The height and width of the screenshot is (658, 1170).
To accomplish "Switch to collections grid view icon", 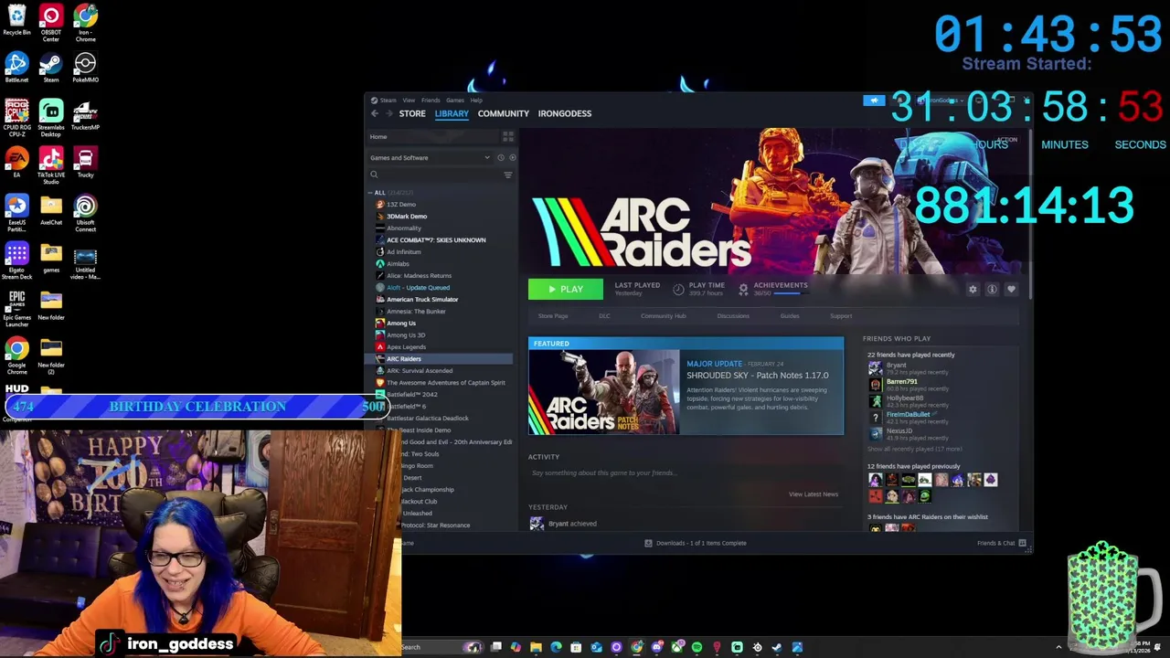I will [508, 136].
